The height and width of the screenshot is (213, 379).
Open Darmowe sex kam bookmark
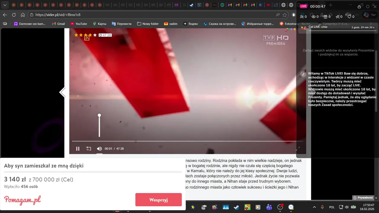click(x=30, y=24)
